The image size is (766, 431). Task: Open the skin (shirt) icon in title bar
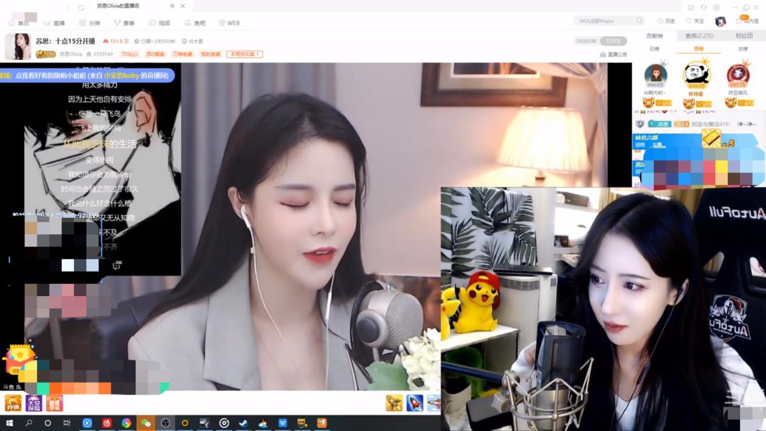[x=703, y=7]
